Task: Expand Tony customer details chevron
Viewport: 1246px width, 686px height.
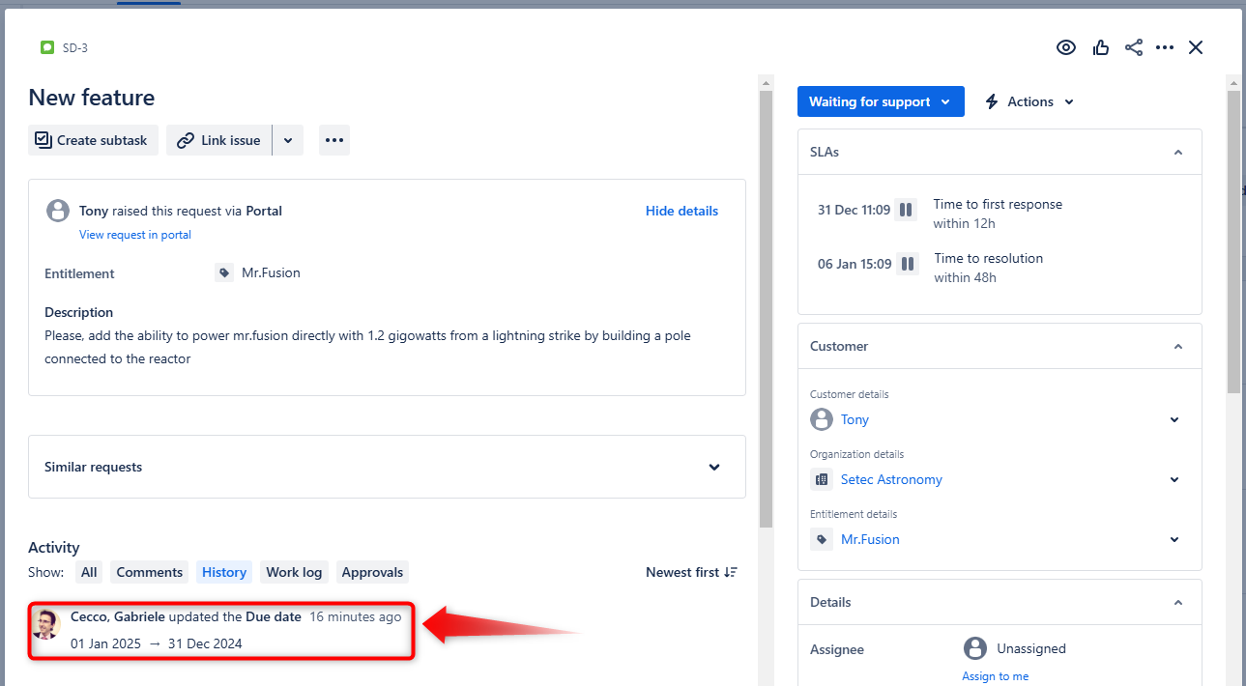Action: point(1174,419)
